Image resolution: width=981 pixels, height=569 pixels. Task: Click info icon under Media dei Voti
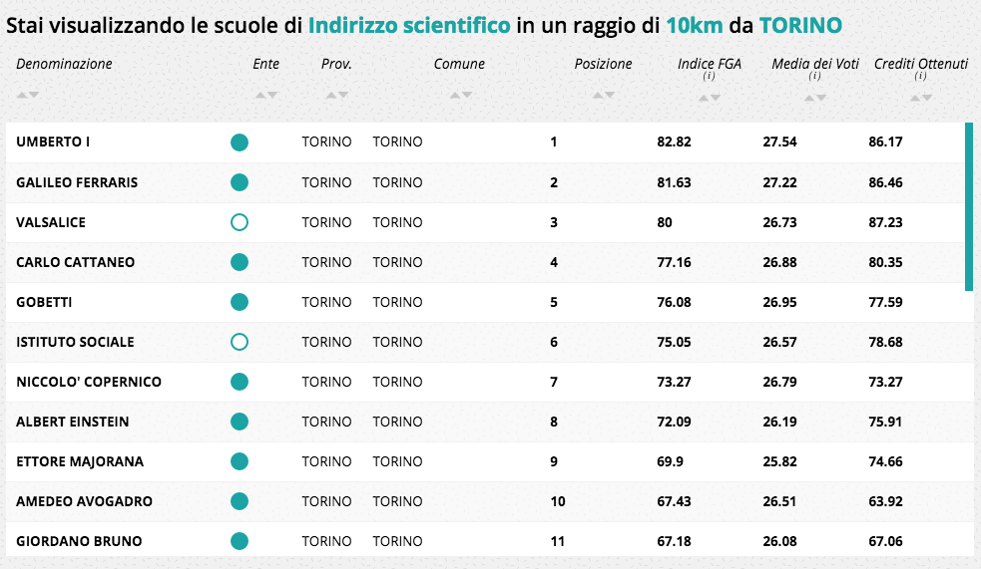[x=815, y=77]
